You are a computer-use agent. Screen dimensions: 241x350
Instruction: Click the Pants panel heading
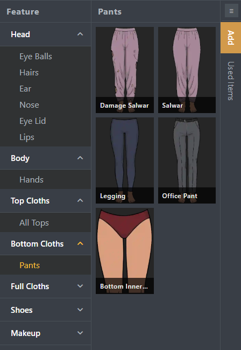coord(110,12)
